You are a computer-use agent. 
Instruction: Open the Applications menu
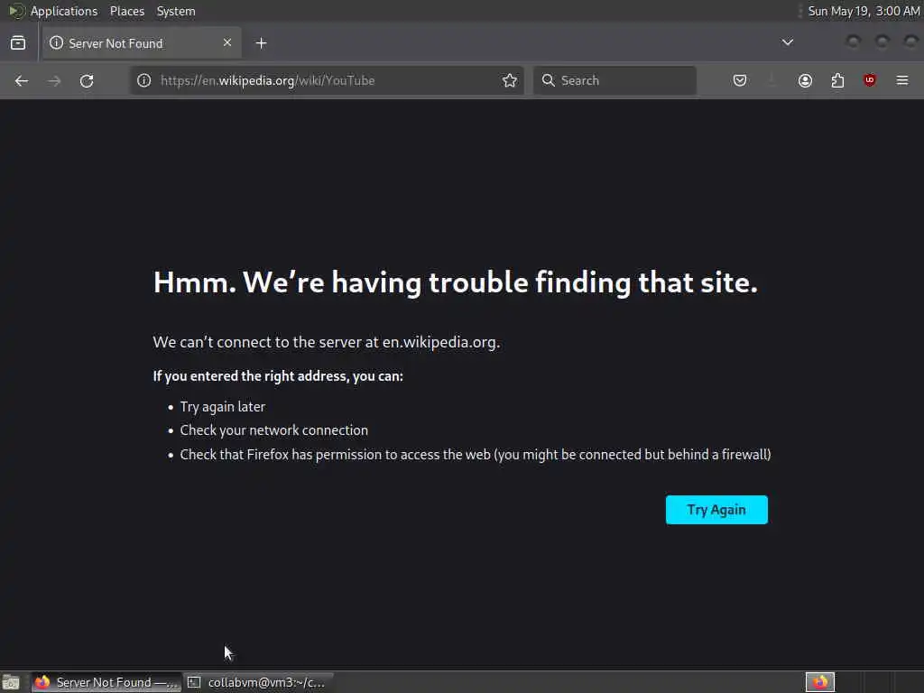[x=64, y=11]
